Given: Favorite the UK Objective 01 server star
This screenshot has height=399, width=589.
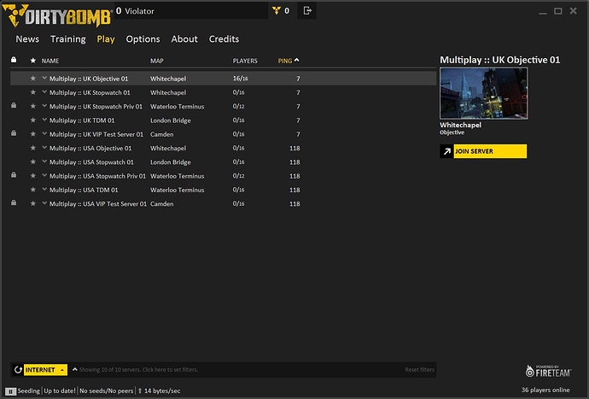Looking at the screenshot, I should click(x=33, y=78).
